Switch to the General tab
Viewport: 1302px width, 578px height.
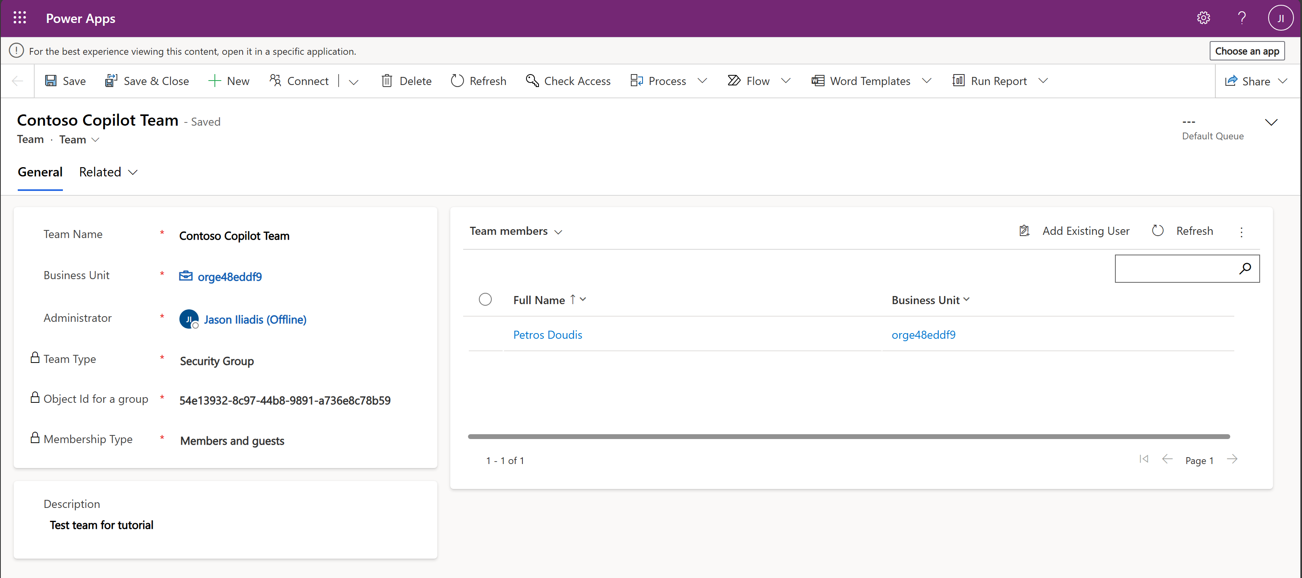pos(40,172)
